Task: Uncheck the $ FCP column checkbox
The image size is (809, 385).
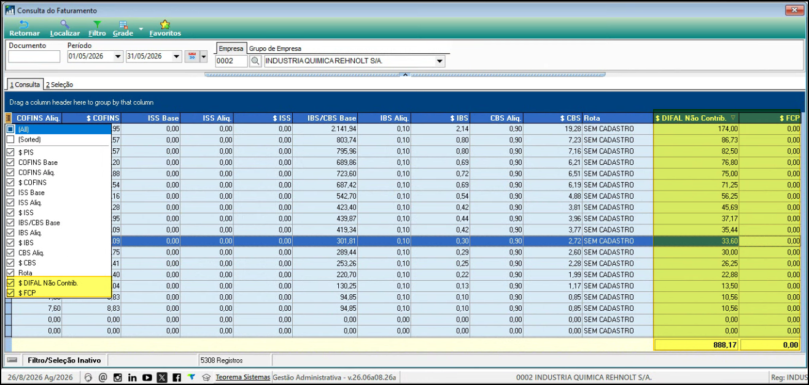Action: click(x=10, y=293)
